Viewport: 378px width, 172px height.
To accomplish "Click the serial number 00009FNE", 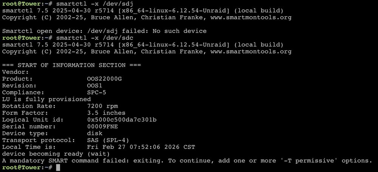I will pos(102,126).
